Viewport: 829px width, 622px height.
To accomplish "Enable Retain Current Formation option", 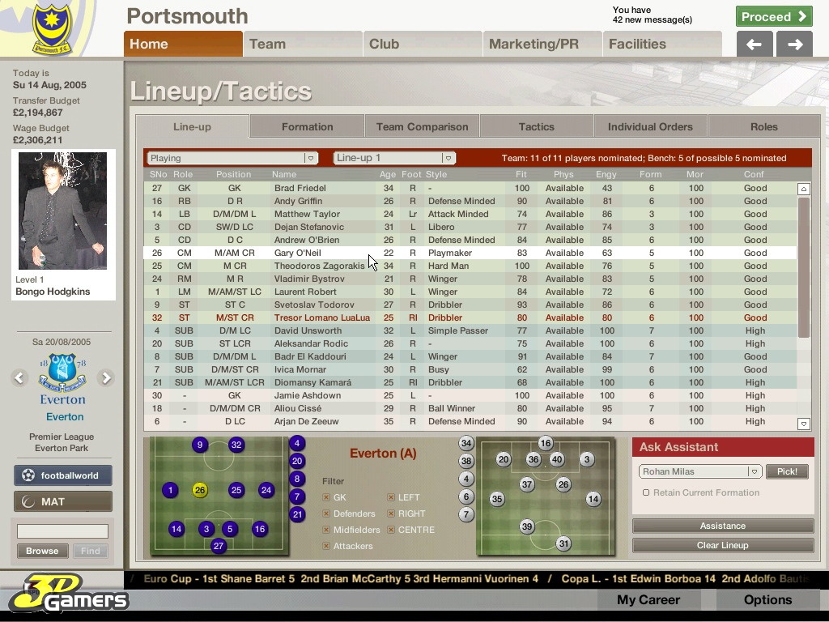I will [646, 492].
